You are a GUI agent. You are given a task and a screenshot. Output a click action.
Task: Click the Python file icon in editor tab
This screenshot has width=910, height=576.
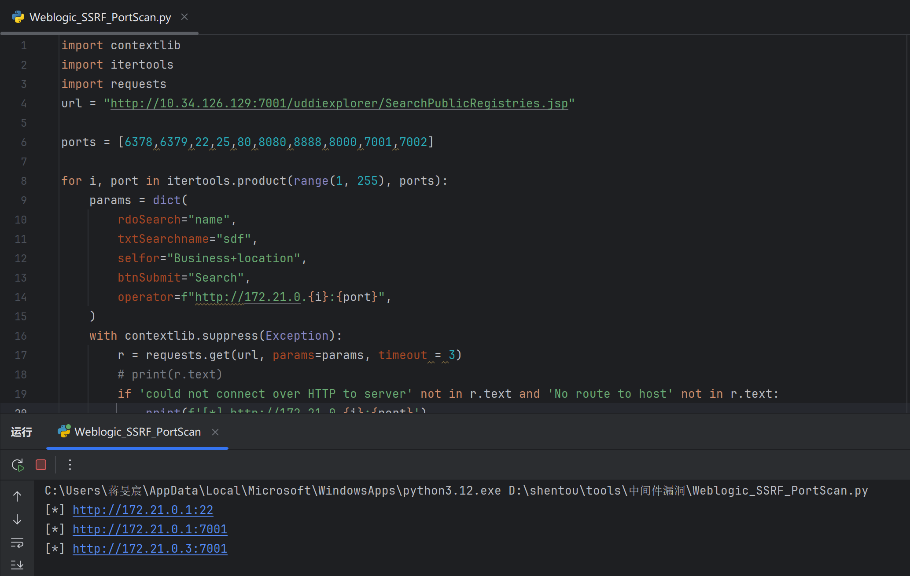point(18,17)
